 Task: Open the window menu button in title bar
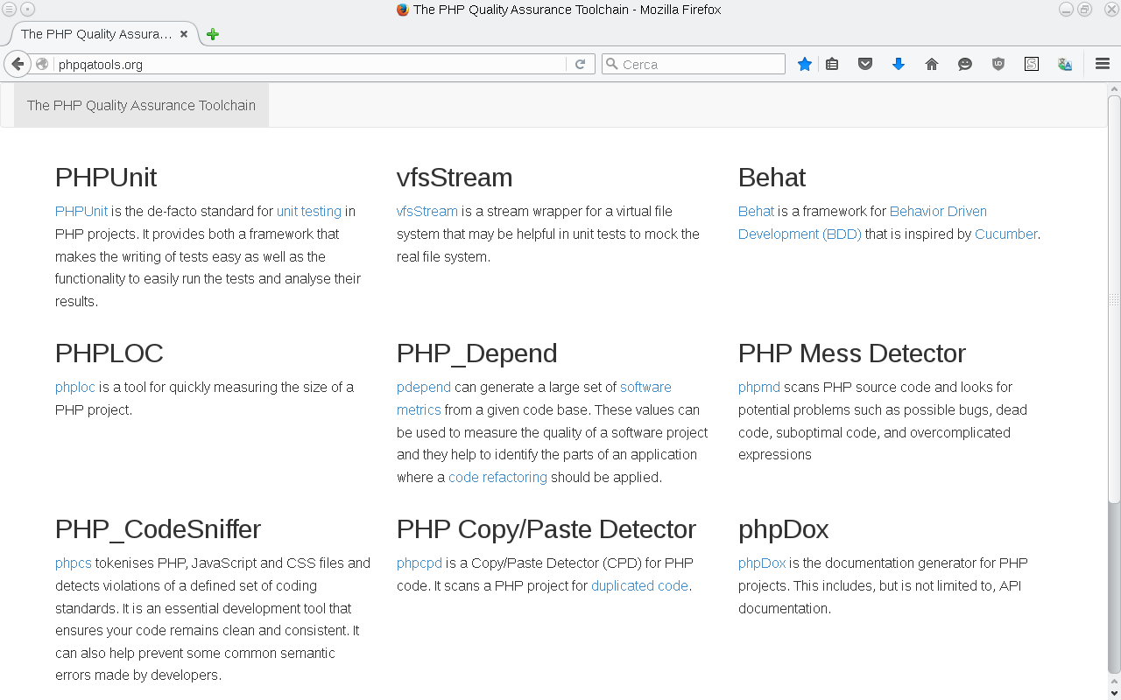[10, 10]
